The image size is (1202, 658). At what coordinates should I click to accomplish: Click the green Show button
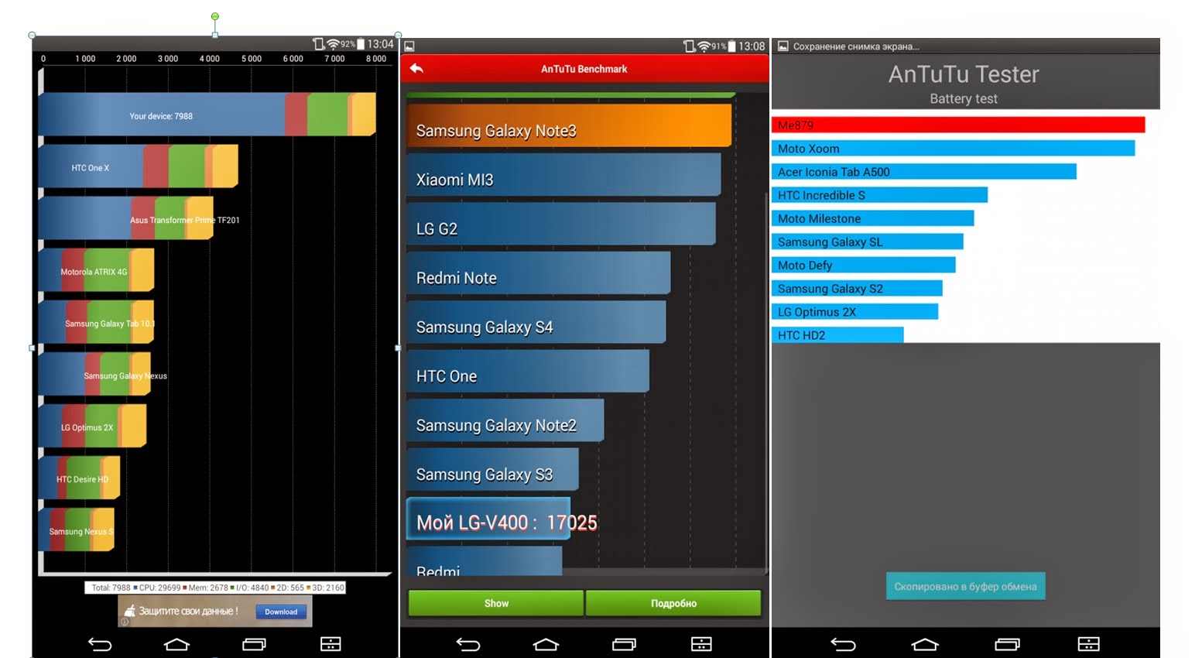pos(496,603)
